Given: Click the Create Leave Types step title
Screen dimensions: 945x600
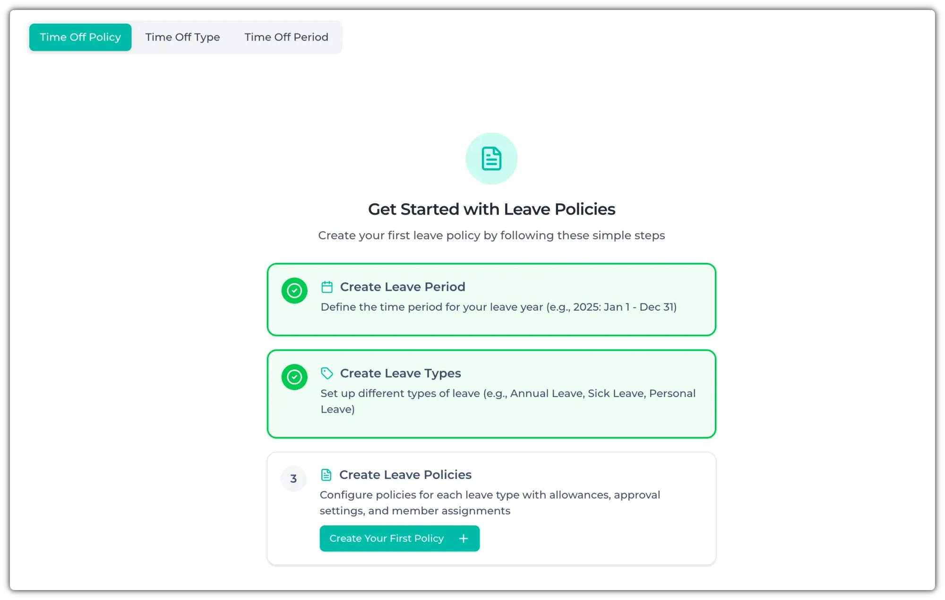Looking at the screenshot, I should pyautogui.click(x=400, y=374).
